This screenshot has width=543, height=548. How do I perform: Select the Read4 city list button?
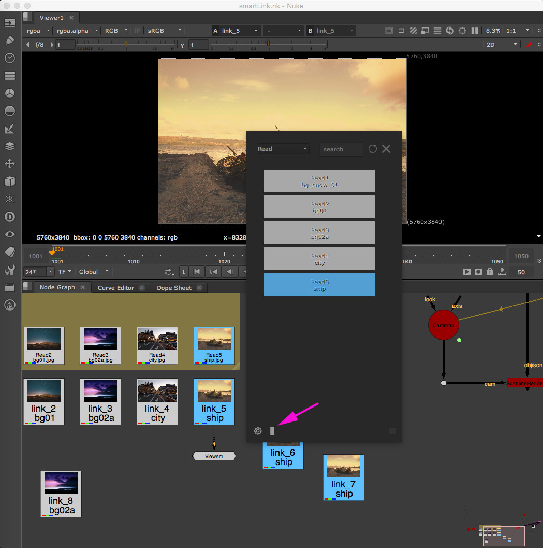coord(319,259)
